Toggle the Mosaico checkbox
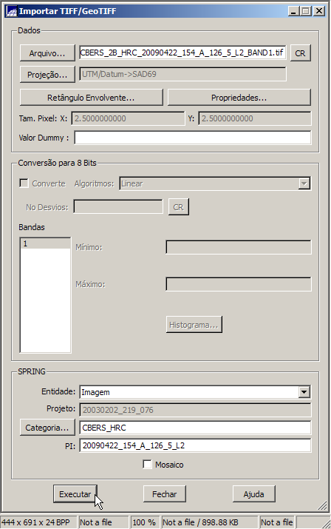 [x=147, y=465]
